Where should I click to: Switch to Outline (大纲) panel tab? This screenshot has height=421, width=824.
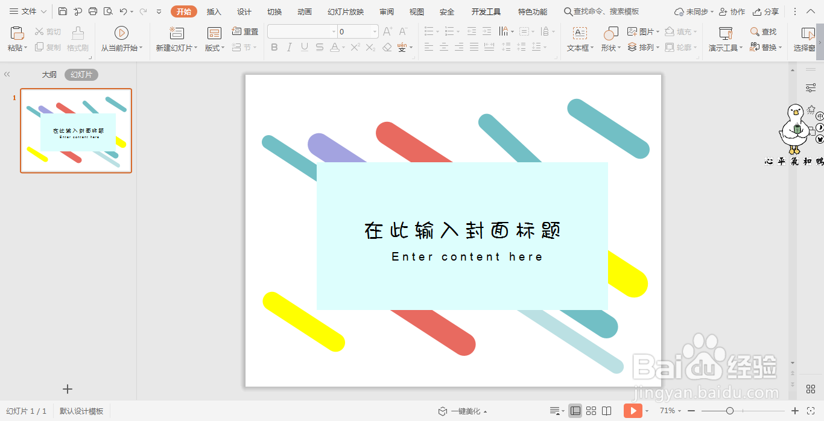coord(49,75)
